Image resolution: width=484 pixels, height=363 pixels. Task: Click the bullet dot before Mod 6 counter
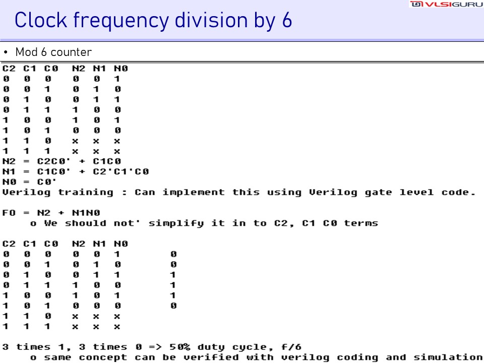(x=6, y=52)
